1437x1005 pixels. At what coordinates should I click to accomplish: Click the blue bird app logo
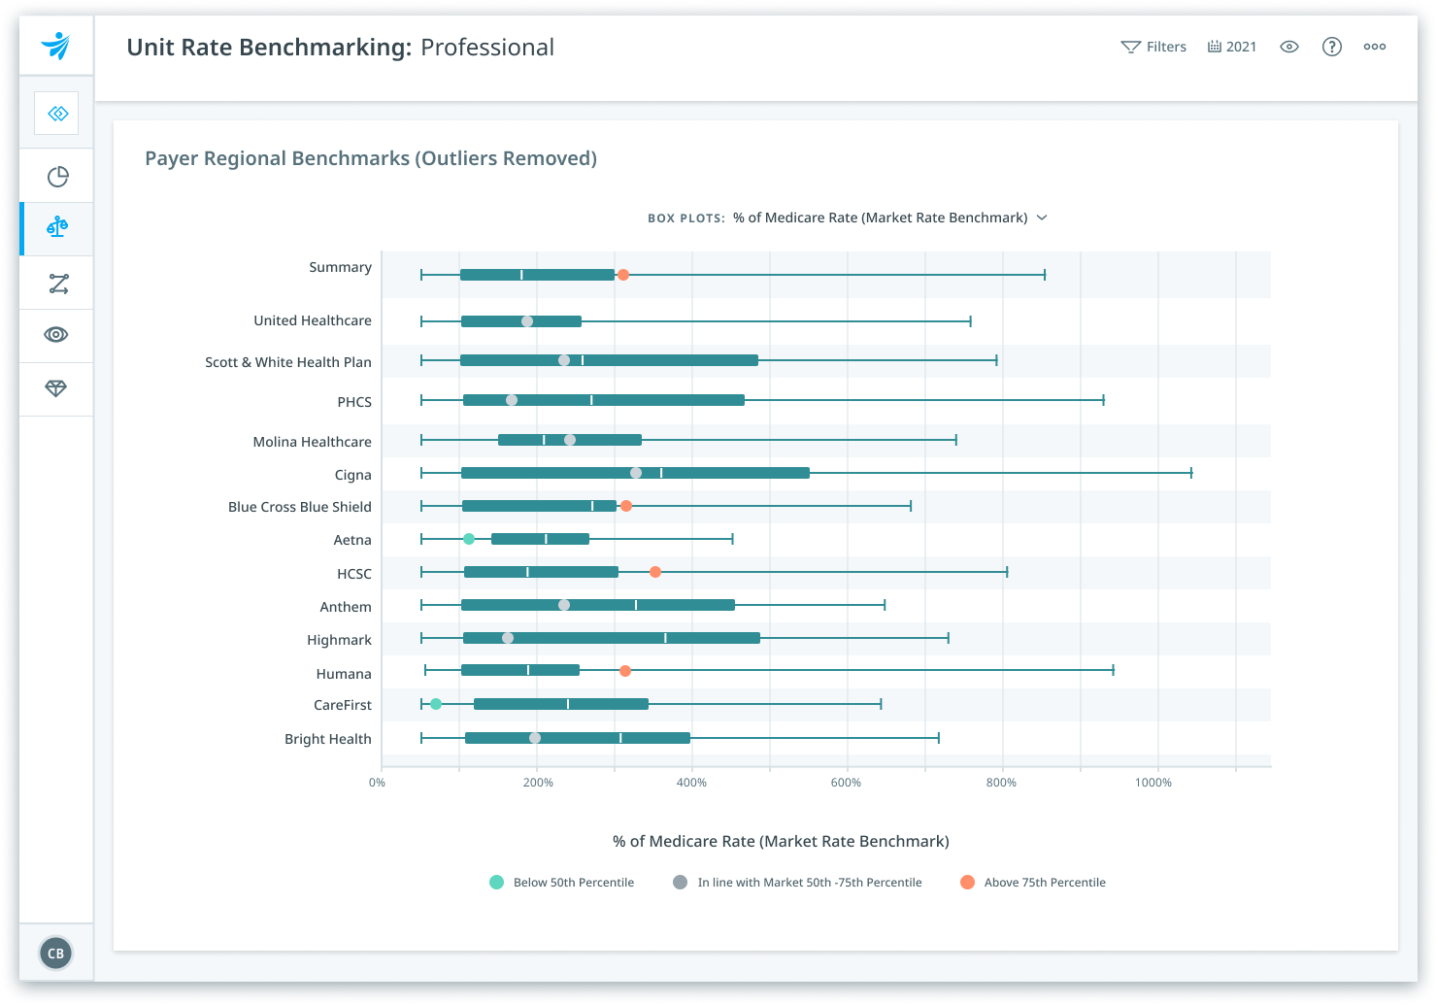coord(56,46)
